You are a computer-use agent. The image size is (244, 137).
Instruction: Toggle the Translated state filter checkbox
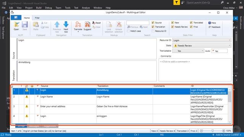point(191,22)
